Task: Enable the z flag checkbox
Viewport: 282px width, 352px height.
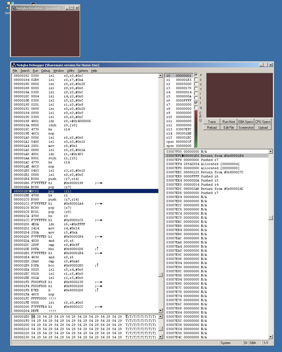Action: pos(196,79)
